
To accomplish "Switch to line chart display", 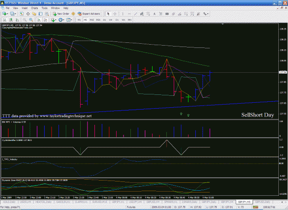I will tap(17, 20).
